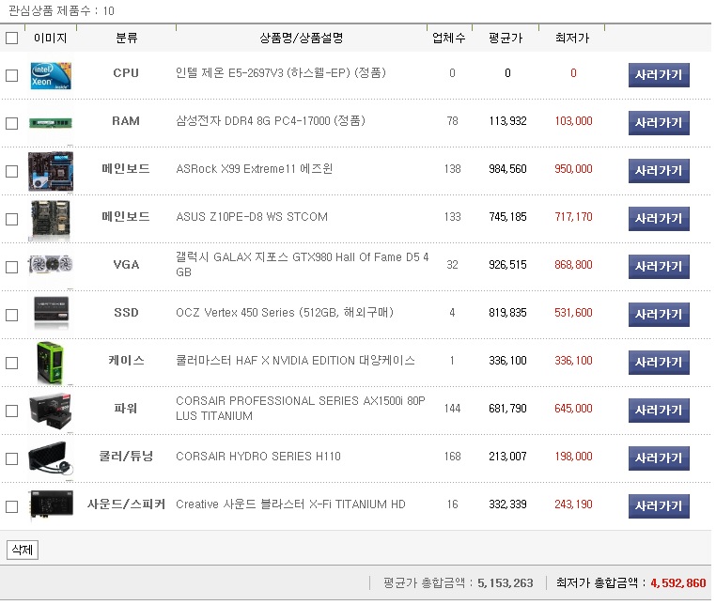Image resolution: width=716 pixels, height=605 pixels.
Task: Click the CPU category label
Action: coord(126,73)
